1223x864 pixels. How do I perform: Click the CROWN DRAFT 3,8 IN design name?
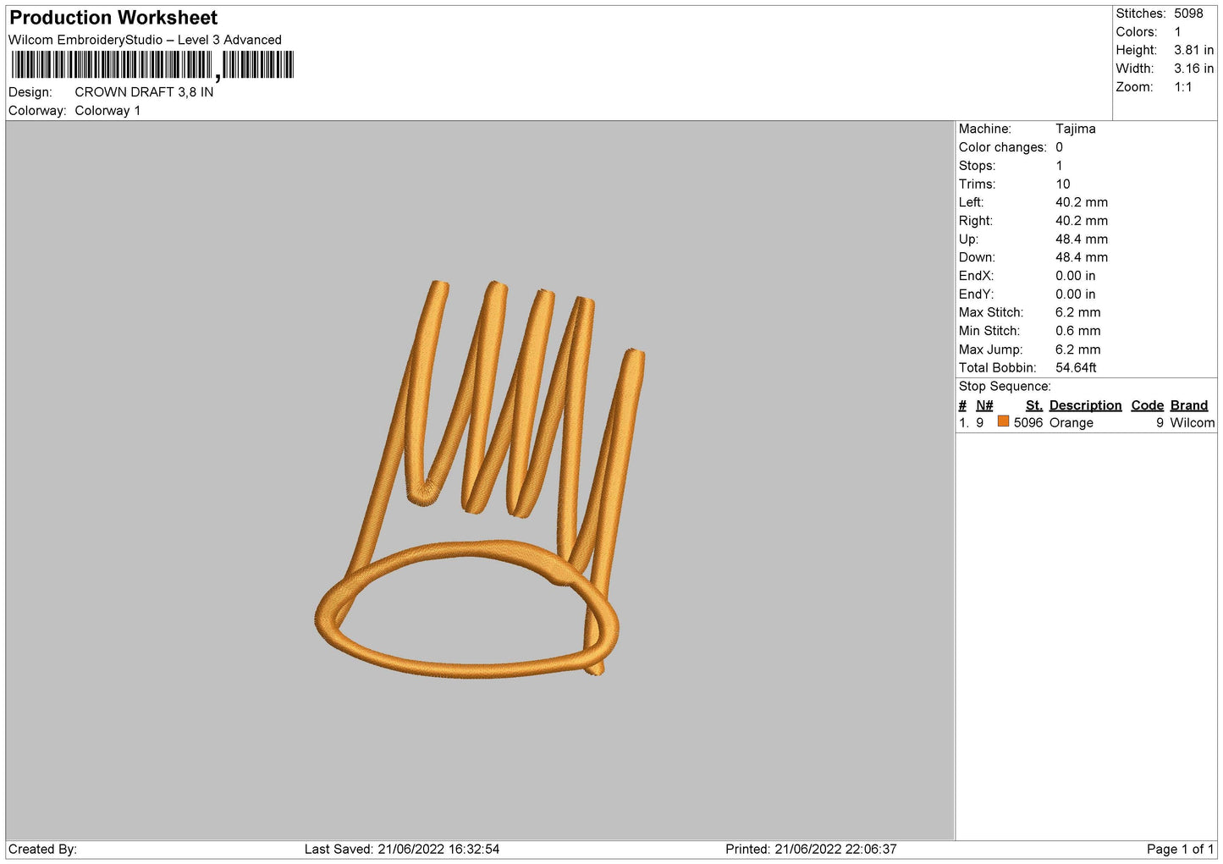click(x=144, y=92)
